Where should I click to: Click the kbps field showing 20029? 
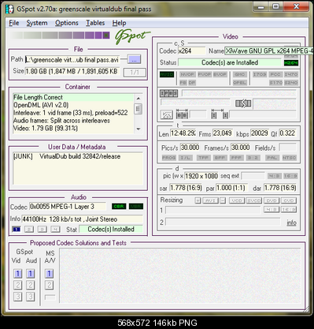coord(260,133)
